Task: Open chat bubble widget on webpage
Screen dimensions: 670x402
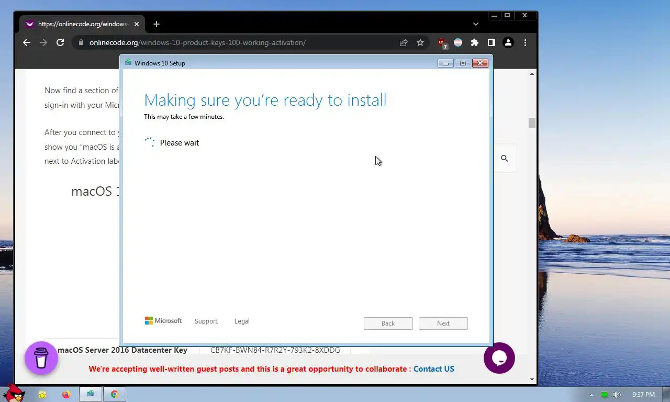Action: click(x=499, y=358)
